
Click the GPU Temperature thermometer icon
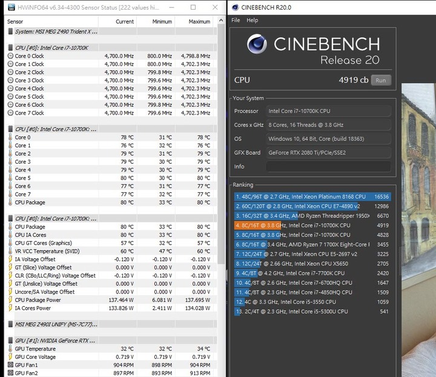10,349
